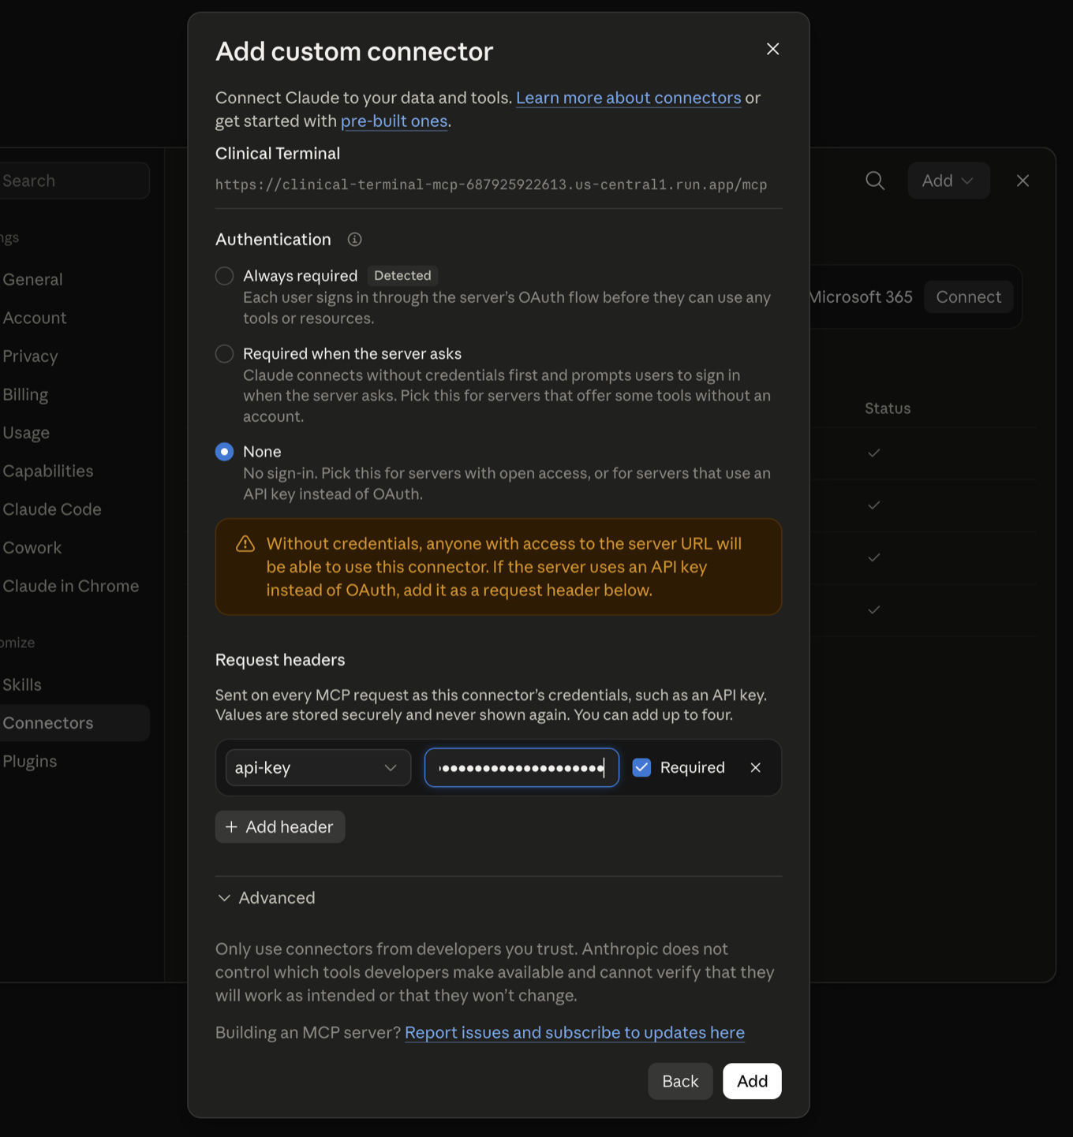Click the Authentication info icon
Image resolution: width=1073 pixels, height=1137 pixels.
354,240
